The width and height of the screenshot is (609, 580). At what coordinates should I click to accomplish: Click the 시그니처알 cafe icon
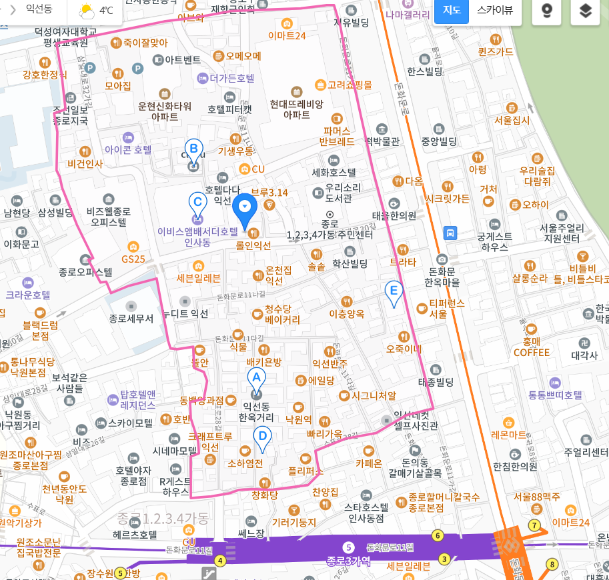[x=344, y=395]
